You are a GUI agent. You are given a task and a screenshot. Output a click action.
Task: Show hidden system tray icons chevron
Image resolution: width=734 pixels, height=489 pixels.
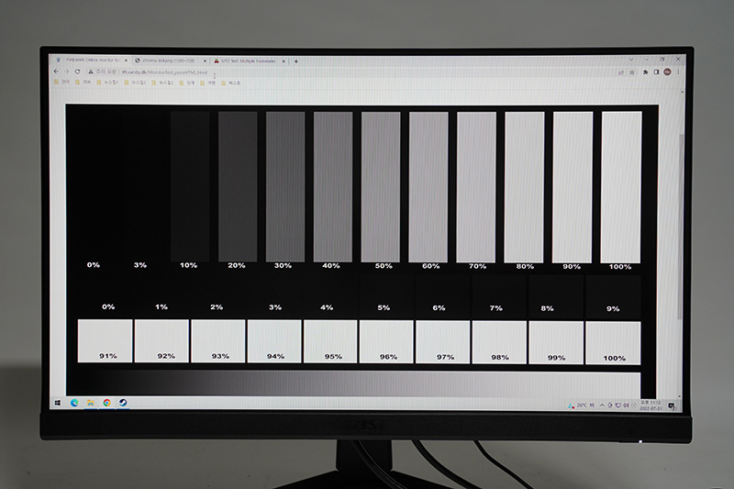(602, 406)
